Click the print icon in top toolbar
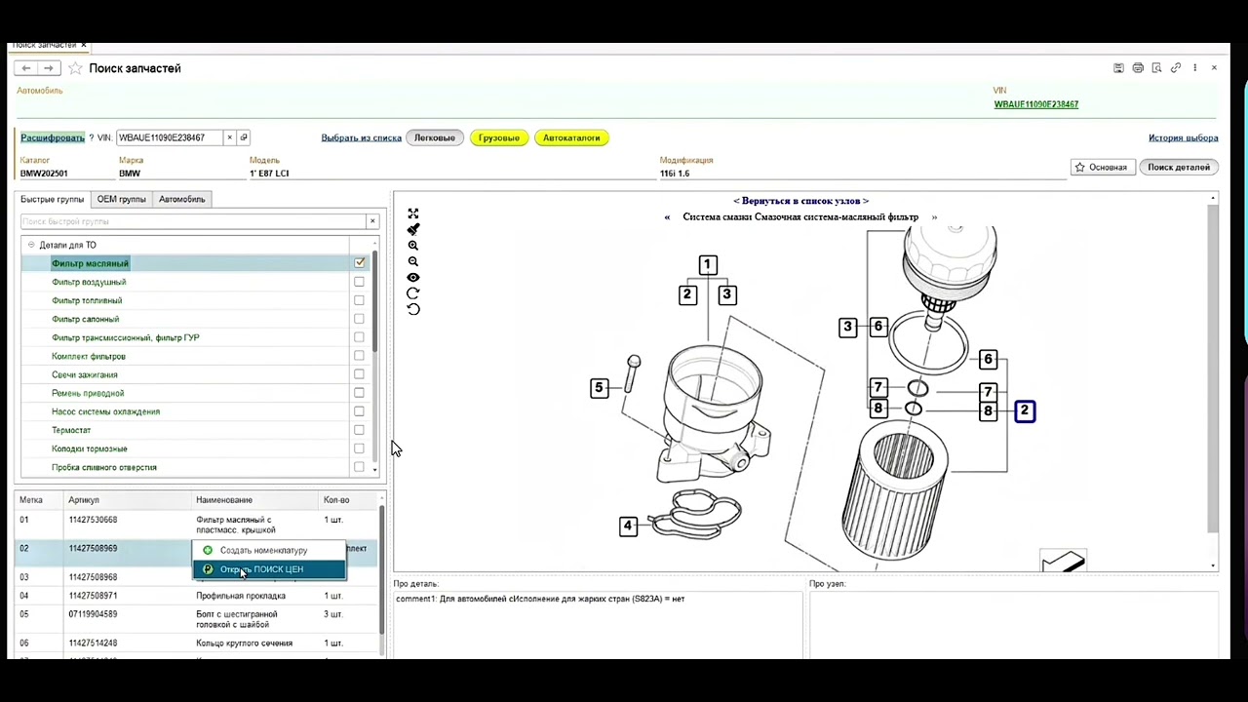This screenshot has width=1248, height=702. (x=1138, y=68)
